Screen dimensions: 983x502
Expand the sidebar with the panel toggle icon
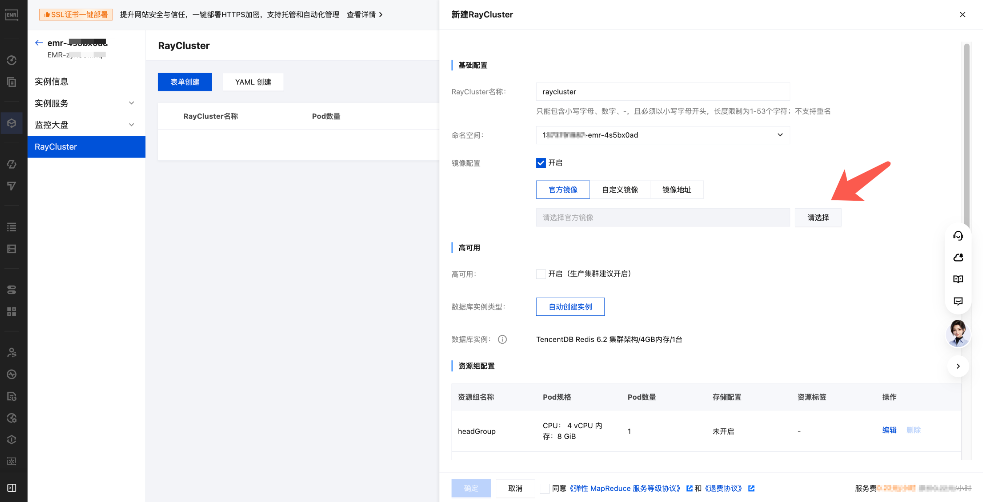click(11, 488)
